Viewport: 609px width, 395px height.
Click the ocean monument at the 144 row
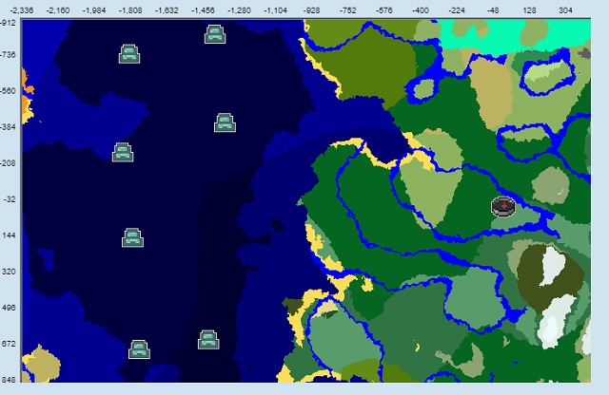click(132, 237)
